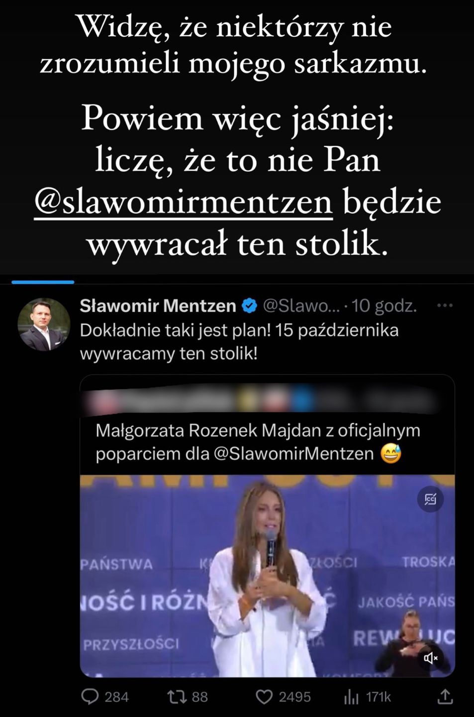
Task: Play the embedded video of the speaker
Action: pos(268,576)
